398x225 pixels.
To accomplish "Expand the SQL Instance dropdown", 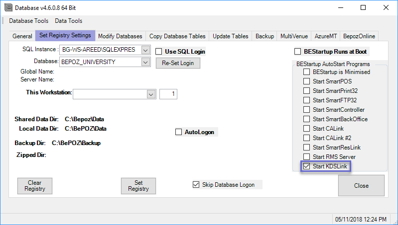I will (x=145, y=50).
